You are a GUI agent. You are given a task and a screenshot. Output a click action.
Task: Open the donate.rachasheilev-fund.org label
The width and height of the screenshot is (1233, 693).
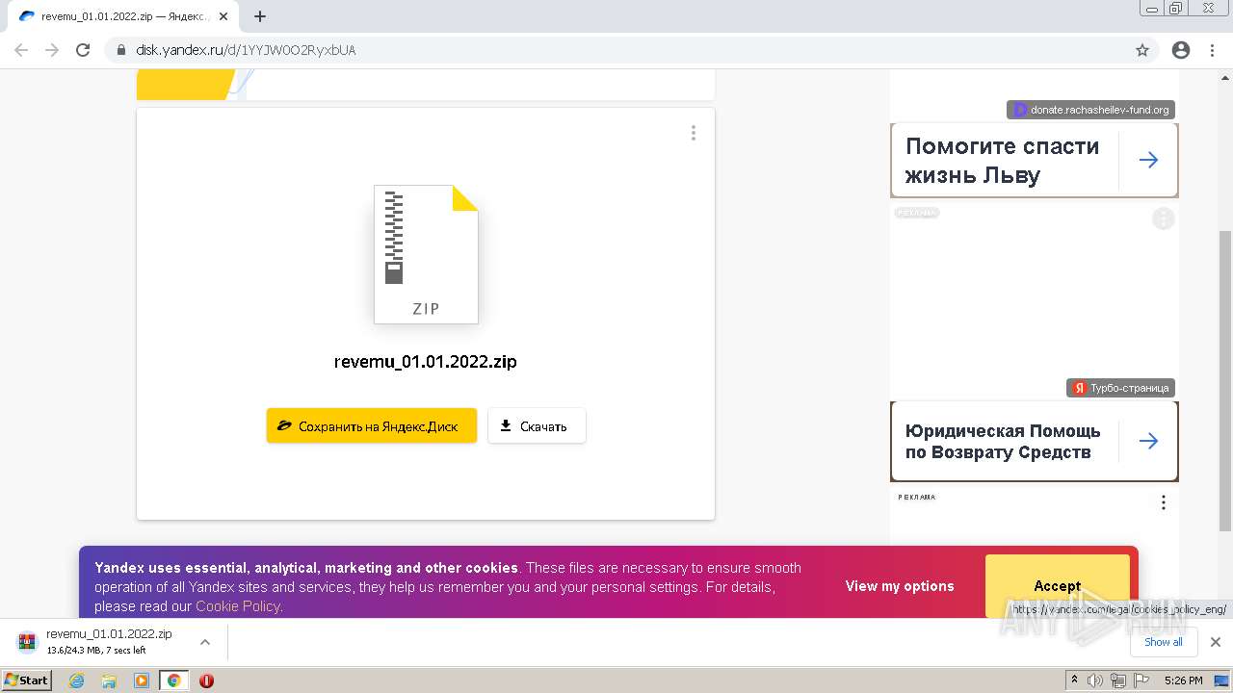point(1090,110)
